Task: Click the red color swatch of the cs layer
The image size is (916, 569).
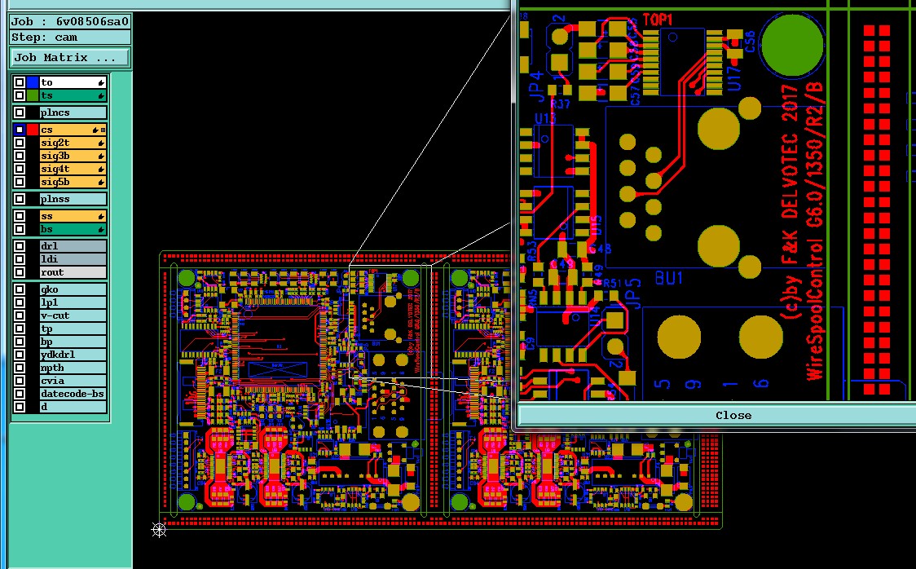Action: [33, 130]
